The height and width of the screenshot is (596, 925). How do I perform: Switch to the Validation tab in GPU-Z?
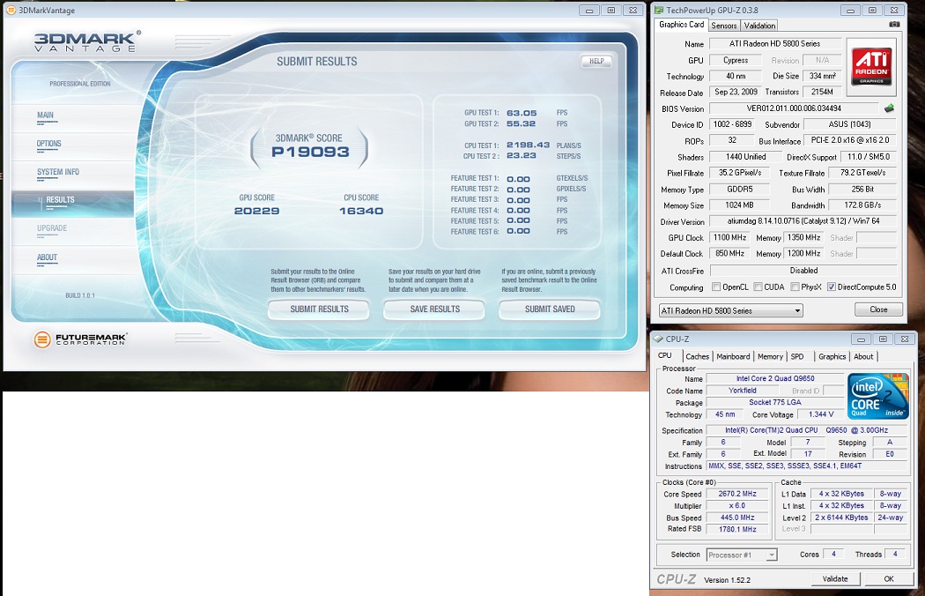[759, 26]
